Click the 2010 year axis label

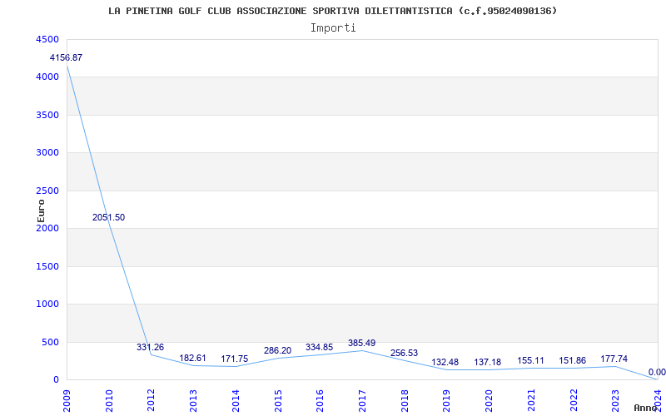point(109,399)
